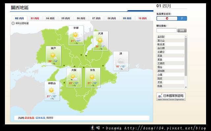The width and height of the screenshot is (211, 131).
Task: Click the 神戶 city weather card title
Action: click(53, 48)
